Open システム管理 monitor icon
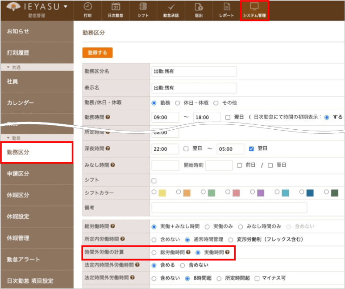The height and width of the screenshot is (289, 345). click(x=254, y=7)
